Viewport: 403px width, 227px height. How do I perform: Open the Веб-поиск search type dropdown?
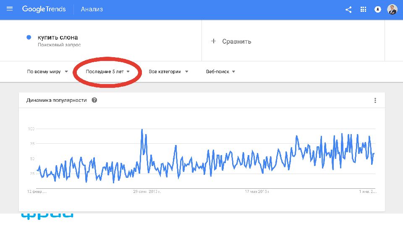tap(220, 71)
